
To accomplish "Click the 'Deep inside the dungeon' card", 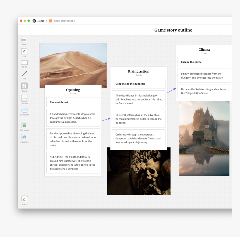I will [x=138, y=84].
